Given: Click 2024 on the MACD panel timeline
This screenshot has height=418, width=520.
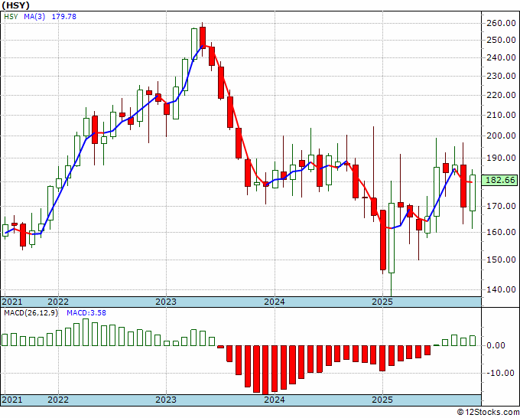Looking at the screenshot, I should point(275,400).
